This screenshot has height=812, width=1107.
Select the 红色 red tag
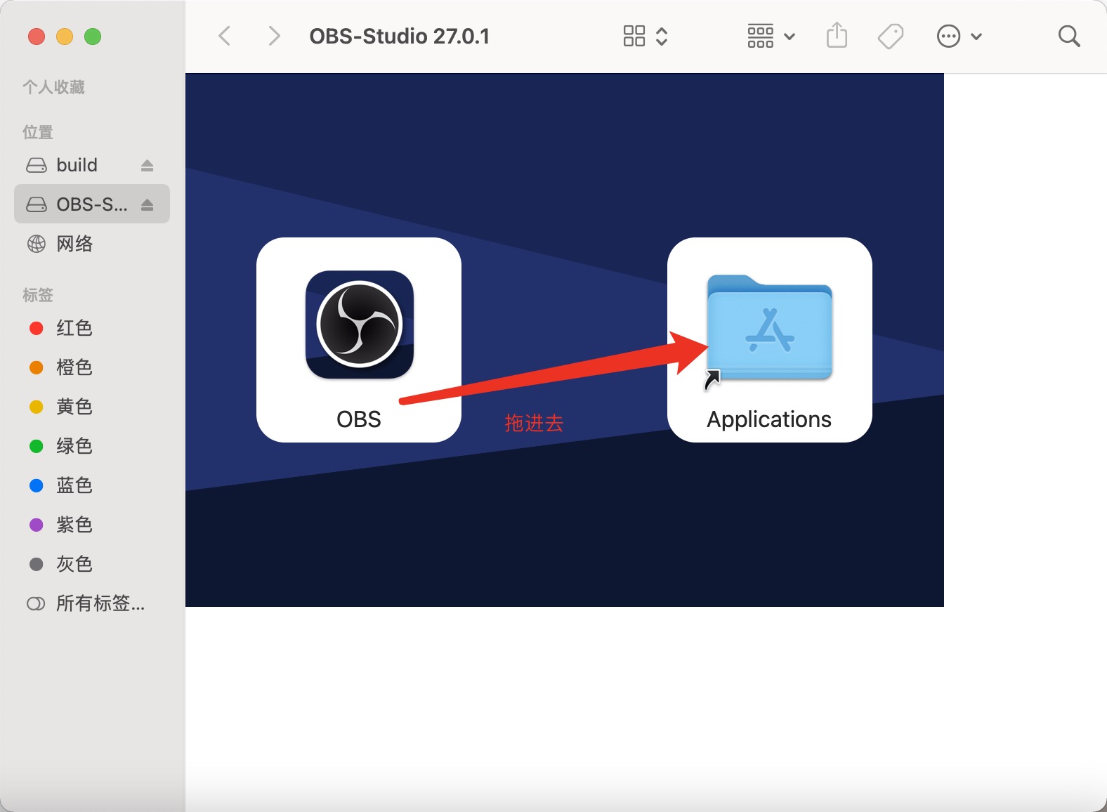tap(74, 328)
